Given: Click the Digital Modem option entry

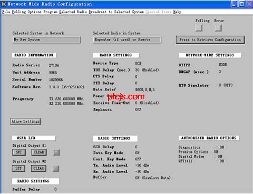Looking at the screenshot, I should click(200, 157).
